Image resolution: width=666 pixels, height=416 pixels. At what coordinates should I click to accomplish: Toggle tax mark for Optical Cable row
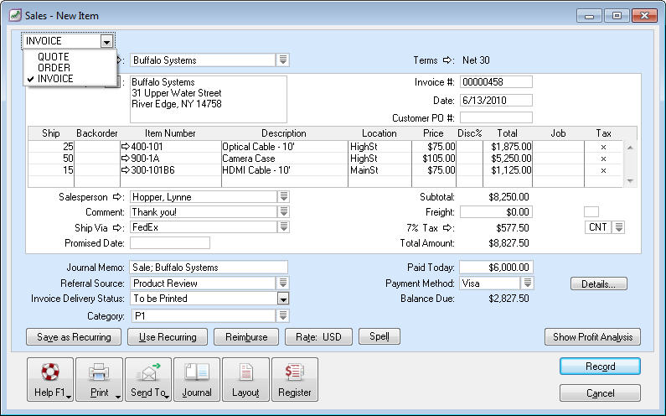coord(603,147)
